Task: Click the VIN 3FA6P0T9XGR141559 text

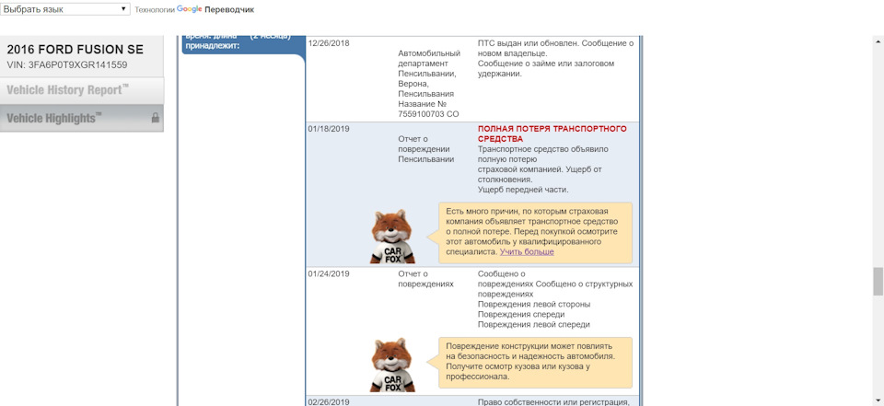Action: [x=67, y=64]
